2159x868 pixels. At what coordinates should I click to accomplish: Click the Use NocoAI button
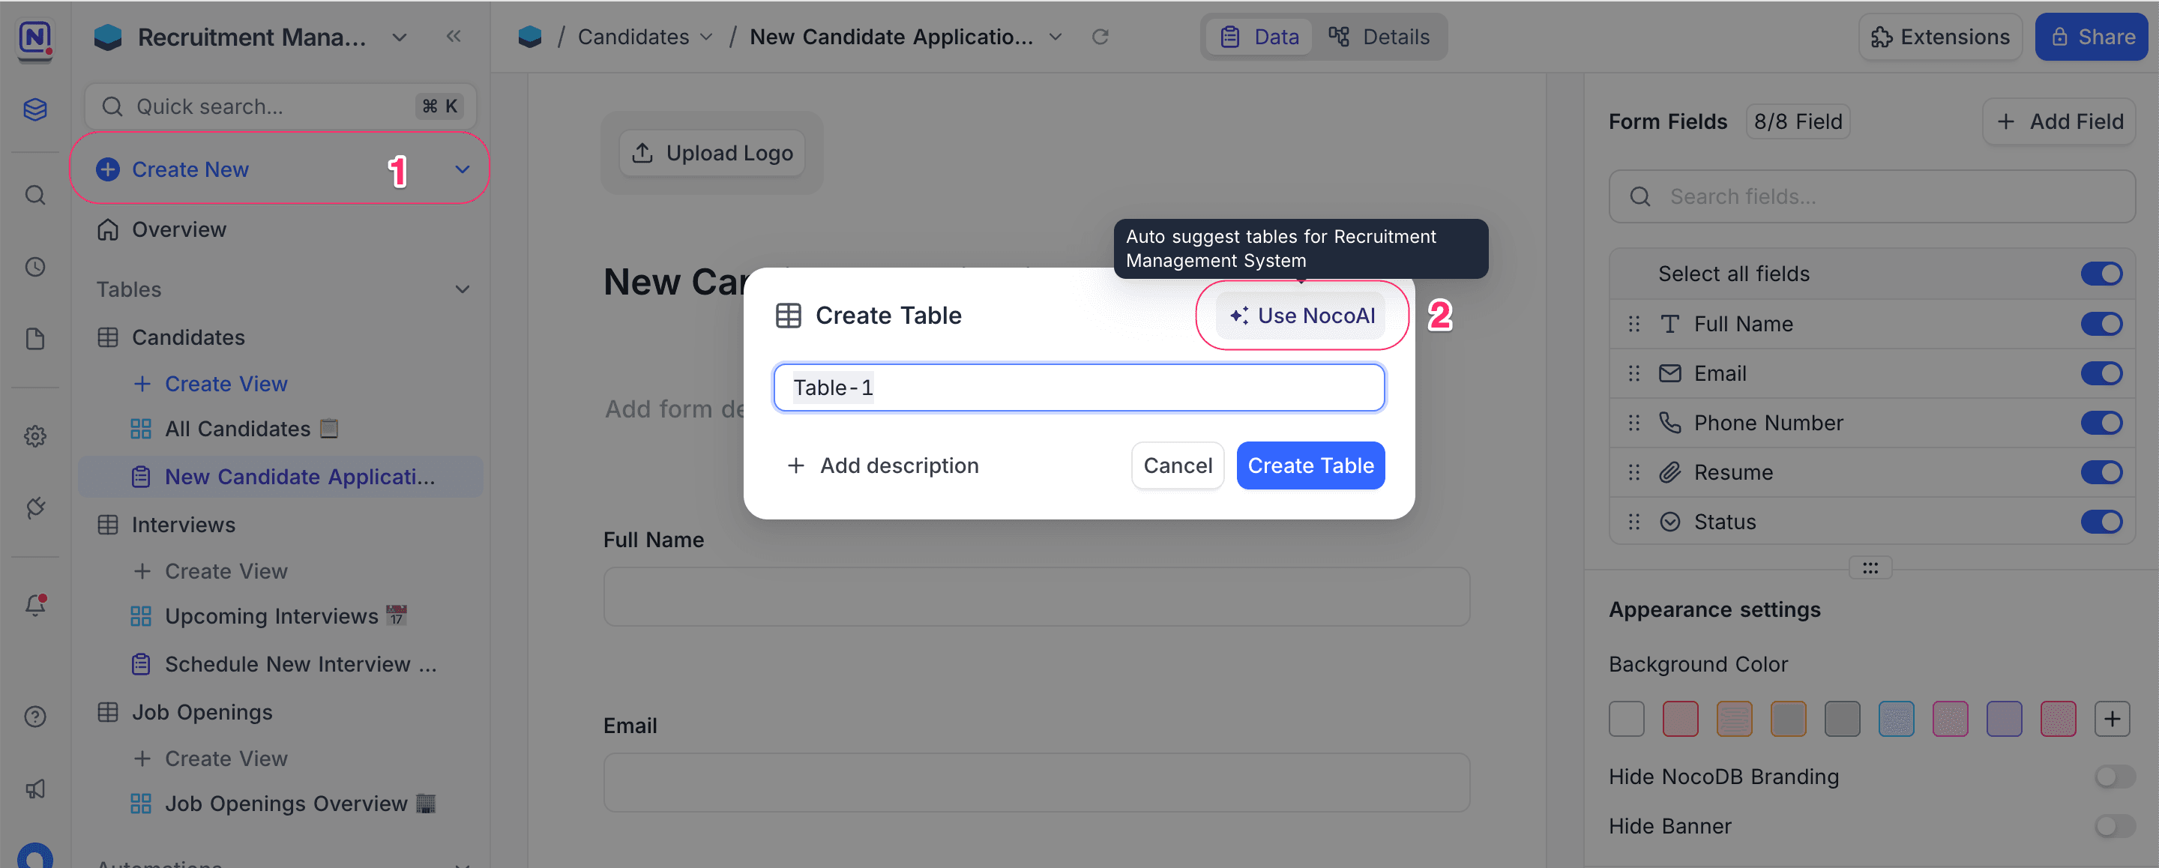(x=1300, y=315)
